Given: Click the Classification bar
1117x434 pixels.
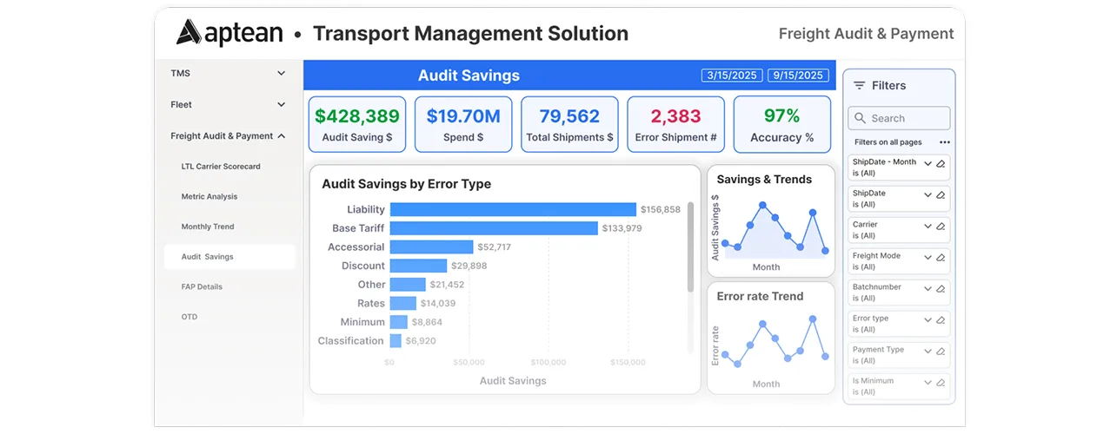Looking at the screenshot, I should point(396,341).
